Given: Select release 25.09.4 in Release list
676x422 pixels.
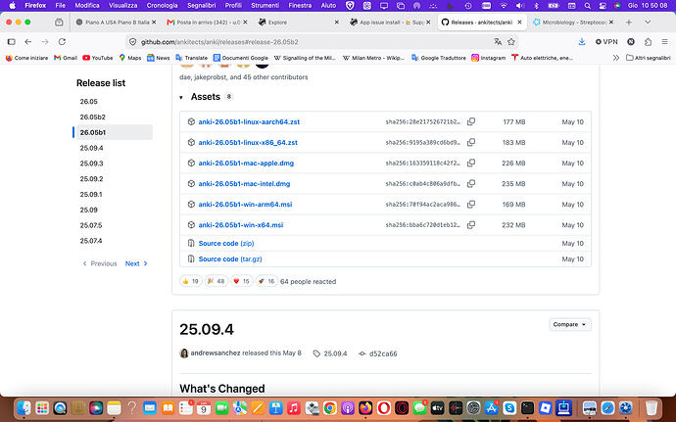Looking at the screenshot, I should pyautogui.click(x=91, y=148).
